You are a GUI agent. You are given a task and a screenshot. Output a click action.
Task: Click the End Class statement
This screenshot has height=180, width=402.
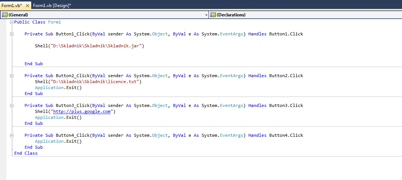click(x=26, y=153)
